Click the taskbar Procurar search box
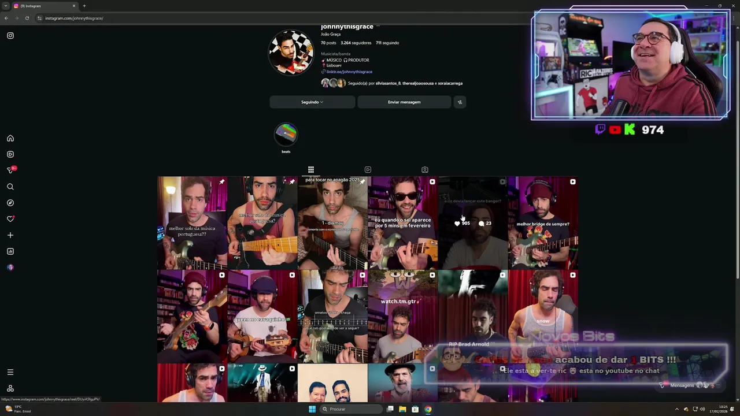The image size is (740, 416). [x=351, y=409]
